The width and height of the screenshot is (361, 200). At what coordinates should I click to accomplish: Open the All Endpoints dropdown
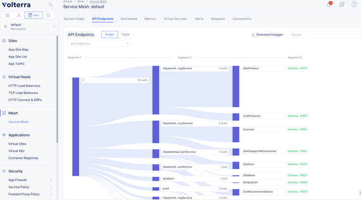[x=100, y=43]
